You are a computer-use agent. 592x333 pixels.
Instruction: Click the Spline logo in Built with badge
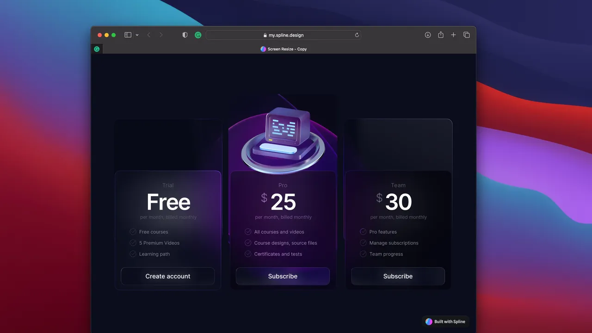429,321
